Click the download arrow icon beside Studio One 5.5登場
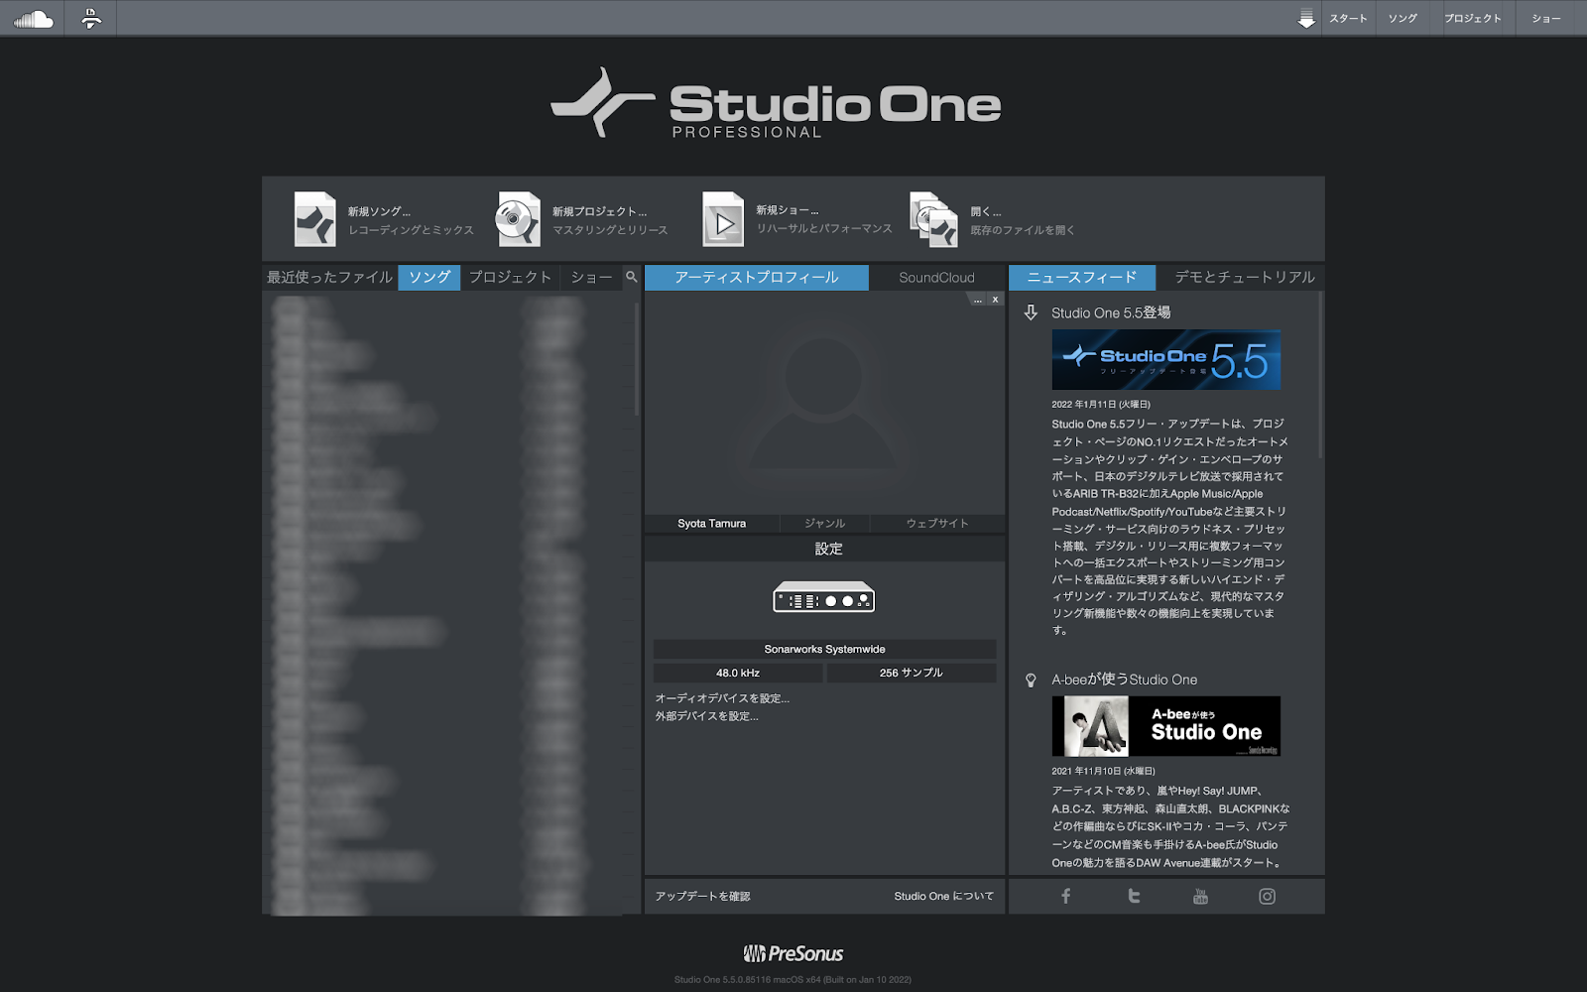This screenshot has height=992, width=1587. [x=1031, y=312]
